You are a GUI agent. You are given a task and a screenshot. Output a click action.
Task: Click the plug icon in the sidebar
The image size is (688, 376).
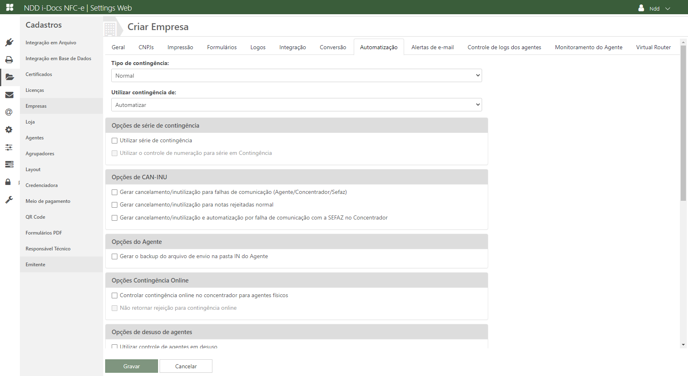coord(9,42)
